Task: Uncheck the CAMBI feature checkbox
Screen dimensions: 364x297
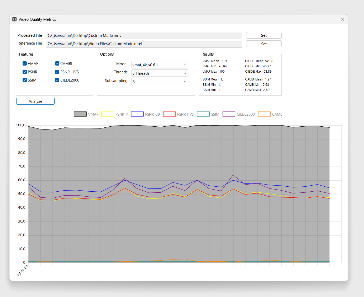Action: click(x=57, y=63)
